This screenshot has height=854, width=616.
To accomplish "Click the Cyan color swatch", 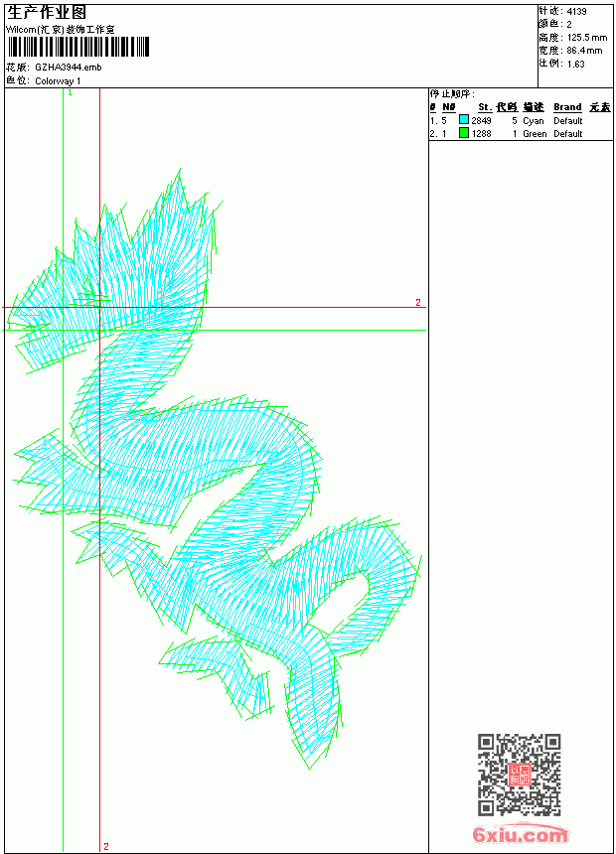I will pos(464,120).
